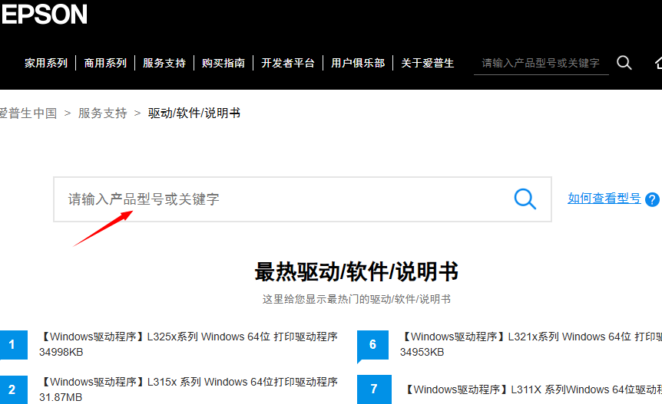Focus the header search input field
The image size is (662, 404).
click(541, 63)
